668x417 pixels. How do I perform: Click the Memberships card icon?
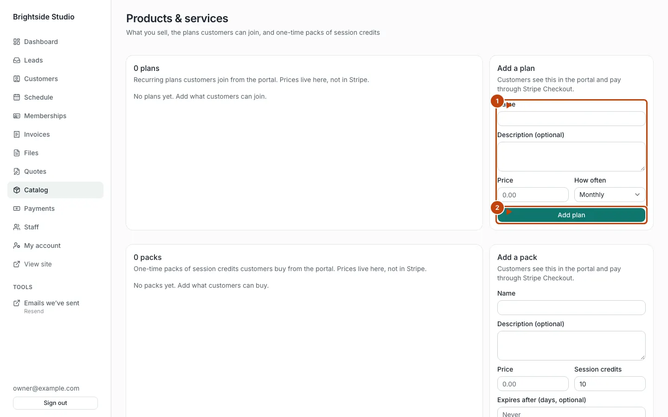[17, 116]
